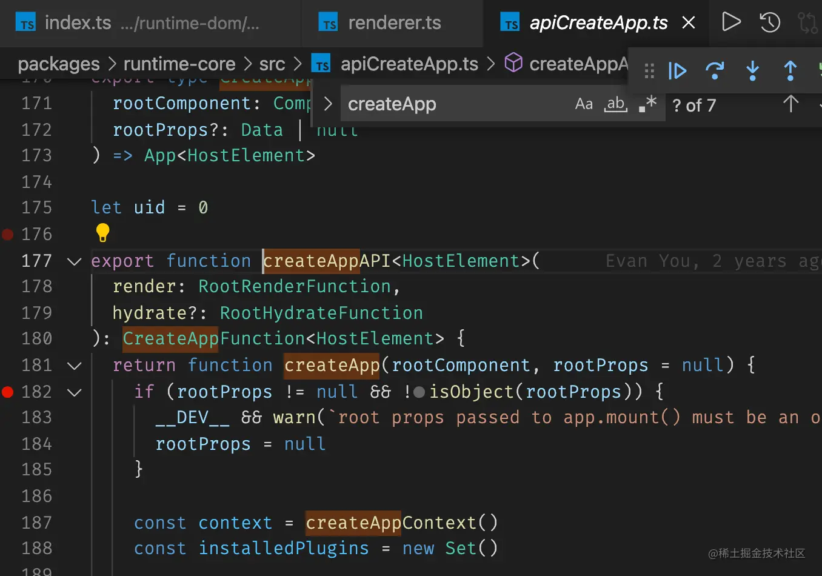Click the inline breakpoint dot before isObject

pyautogui.click(x=419, y=392)
